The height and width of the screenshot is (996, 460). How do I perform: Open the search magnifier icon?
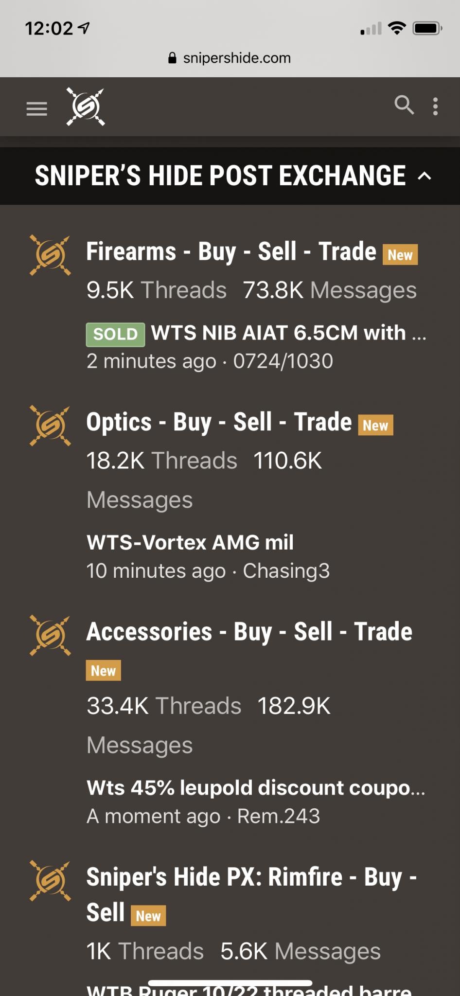pos(404,105)
